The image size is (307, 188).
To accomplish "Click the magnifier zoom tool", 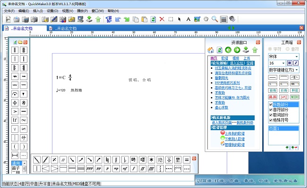I will (x=214, y=19).
